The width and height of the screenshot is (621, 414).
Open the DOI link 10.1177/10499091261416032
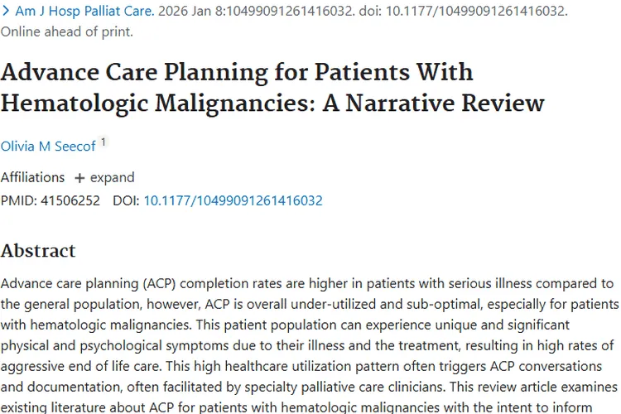pos(233,200)
